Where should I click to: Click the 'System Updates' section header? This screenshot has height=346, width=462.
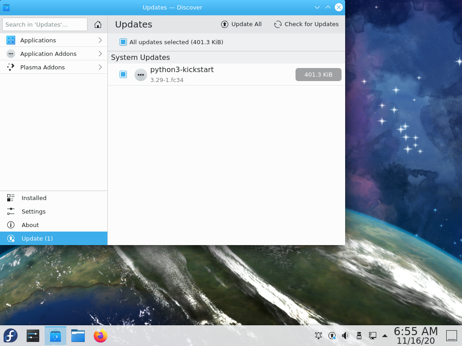tap(140, 57)
